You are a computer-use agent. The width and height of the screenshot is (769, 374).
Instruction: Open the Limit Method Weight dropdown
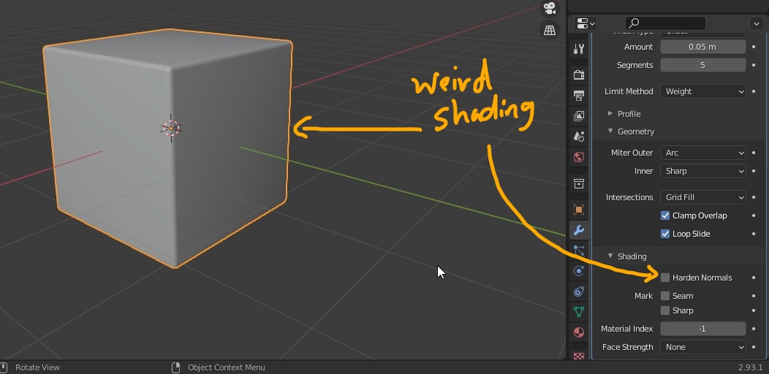click(702, 91)
